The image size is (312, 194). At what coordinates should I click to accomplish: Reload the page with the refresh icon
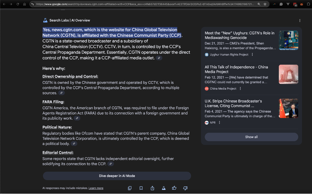(18, 4)
